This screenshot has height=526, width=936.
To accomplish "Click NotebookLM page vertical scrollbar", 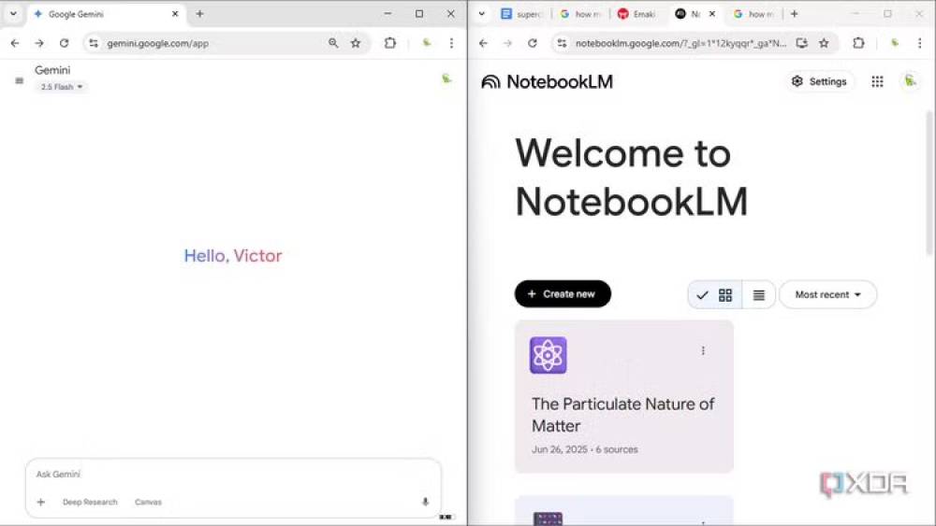I will 930,181.
